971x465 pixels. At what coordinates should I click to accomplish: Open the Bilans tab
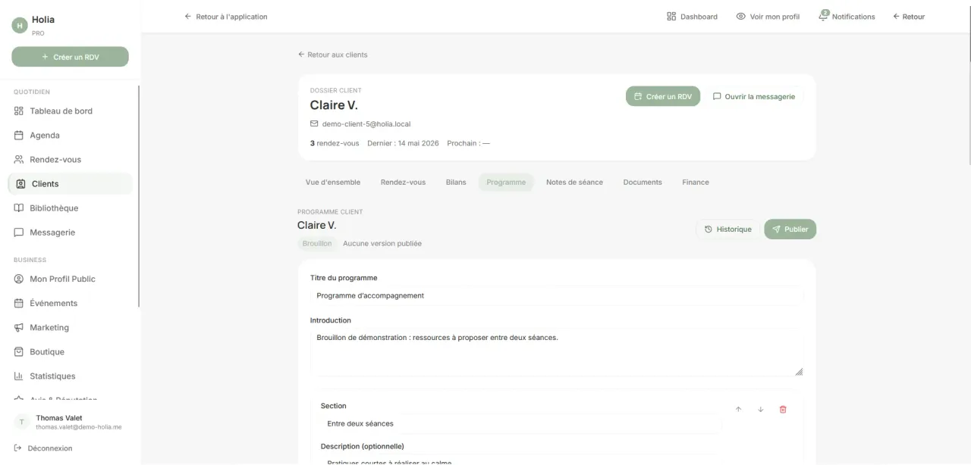click(456, 183)
